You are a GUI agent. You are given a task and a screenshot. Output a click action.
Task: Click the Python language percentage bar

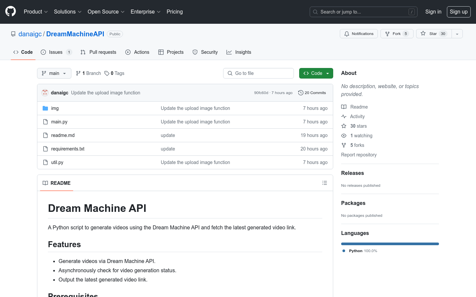390,244
